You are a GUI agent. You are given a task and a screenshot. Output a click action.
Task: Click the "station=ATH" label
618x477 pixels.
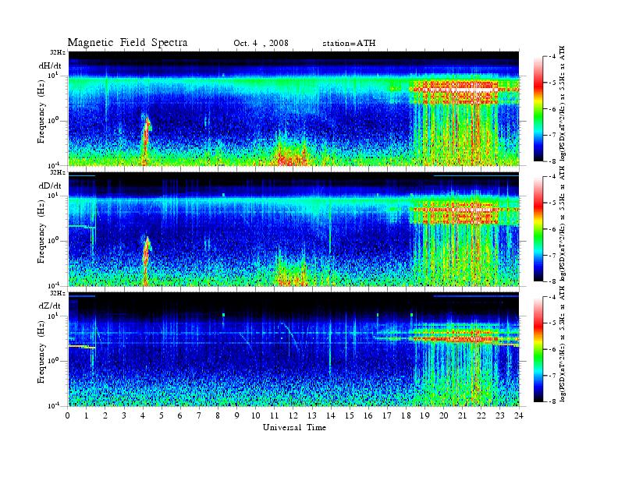tap(349, 44)
